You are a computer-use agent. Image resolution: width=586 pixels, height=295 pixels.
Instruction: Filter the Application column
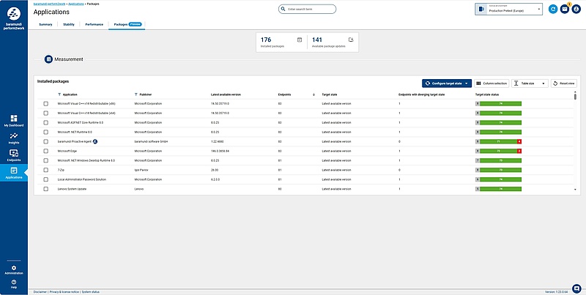59,94
